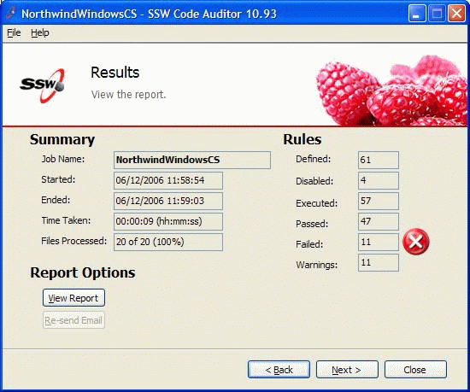Click the Started timestamp field
This screenshot has height=392, width=470.
pyautogui.click(x=168, y=180)
